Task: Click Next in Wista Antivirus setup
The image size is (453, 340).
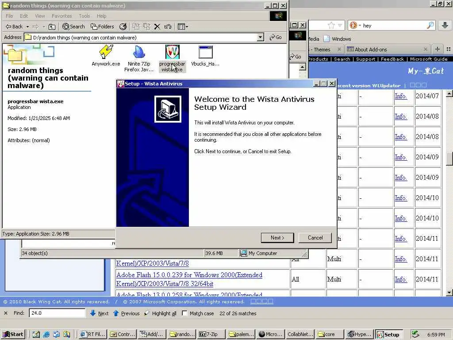Action: [x=277, y=238]
